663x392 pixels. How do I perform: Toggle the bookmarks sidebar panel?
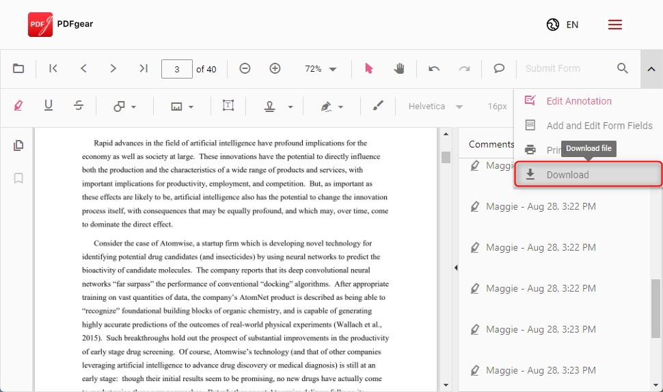click(x=18, y=178)
